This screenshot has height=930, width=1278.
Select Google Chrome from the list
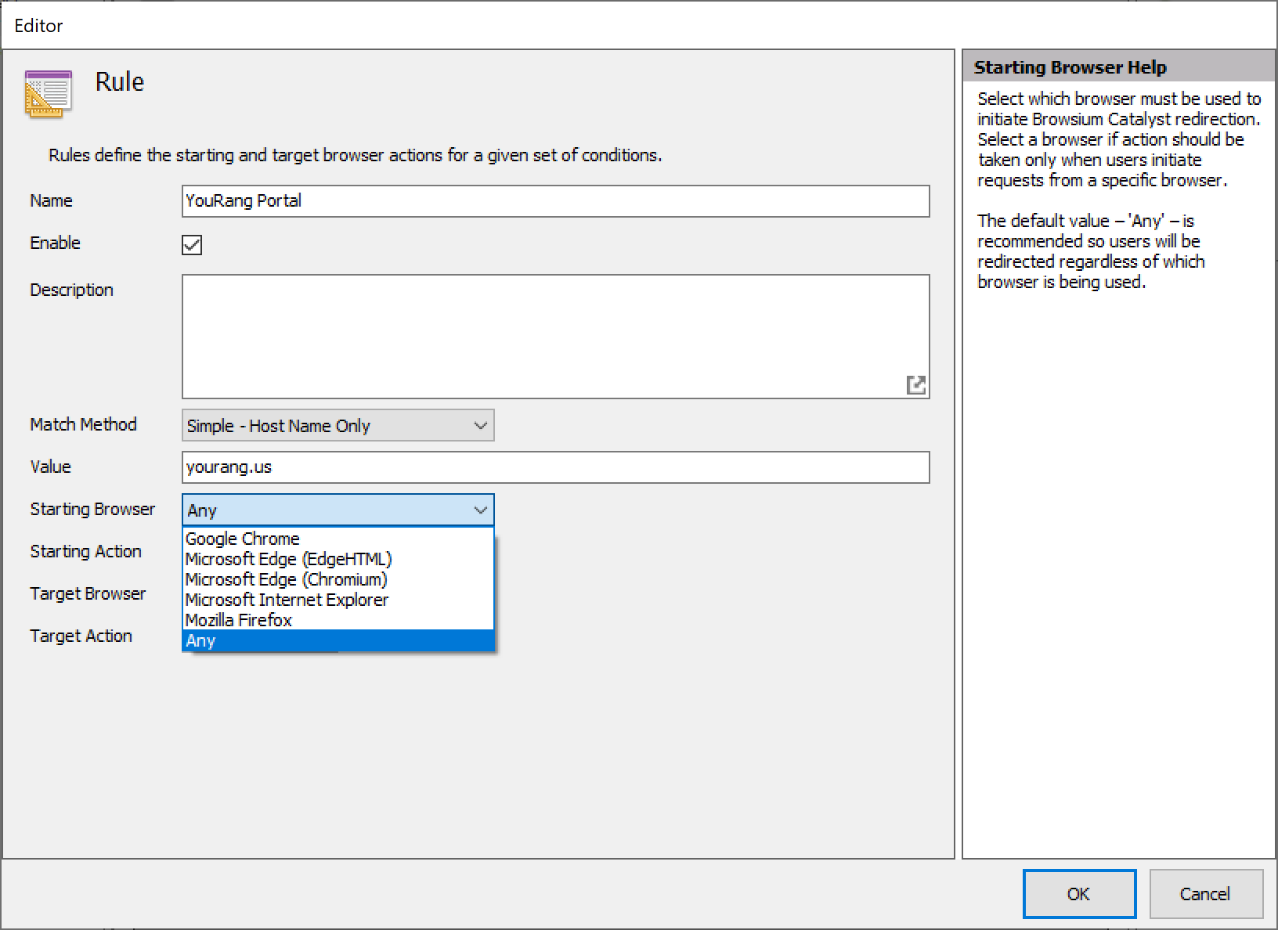click(243, 539)
